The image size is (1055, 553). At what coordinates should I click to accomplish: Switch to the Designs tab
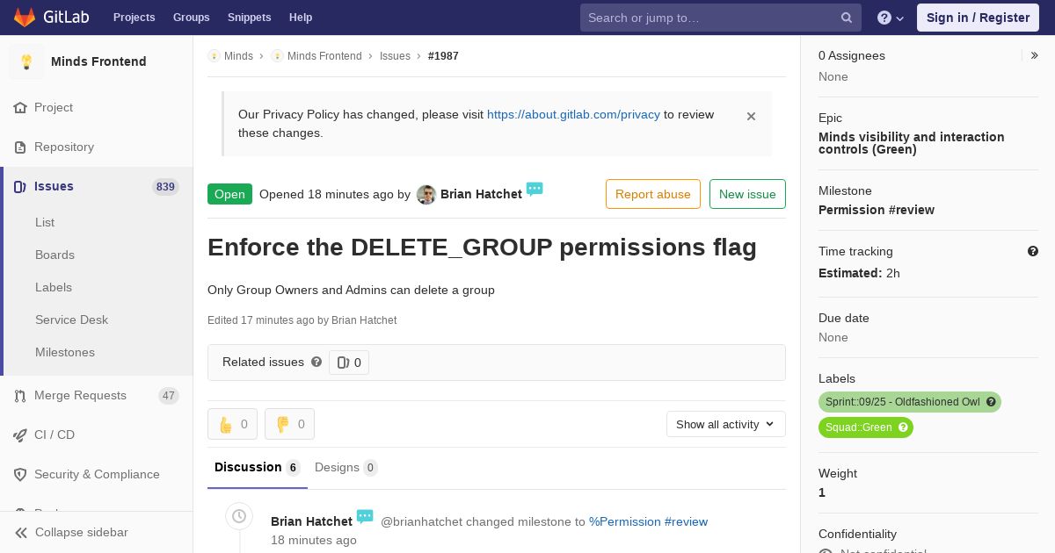pos(346,468)
